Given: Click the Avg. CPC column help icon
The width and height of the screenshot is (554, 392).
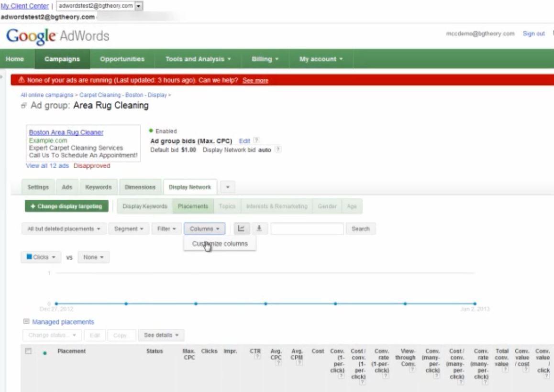Looking at the screenshot, I should point(278,363).
